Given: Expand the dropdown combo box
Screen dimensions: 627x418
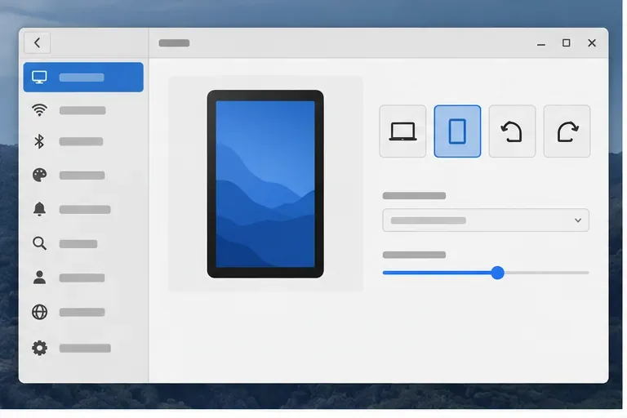Looking at the screenshot, I should [486, 220].
